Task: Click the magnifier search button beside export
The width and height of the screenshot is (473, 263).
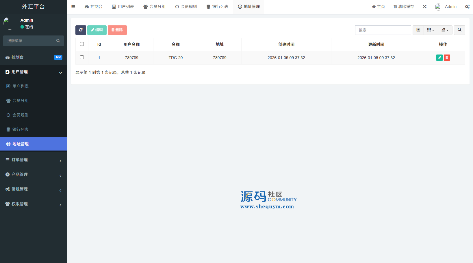Action: pos(459,30)
